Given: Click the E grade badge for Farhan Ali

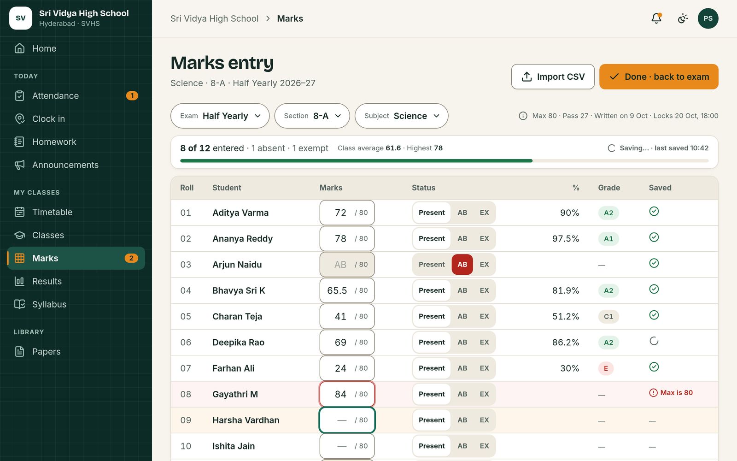Looking at the screenshot, I should click(x=606, y=368).
